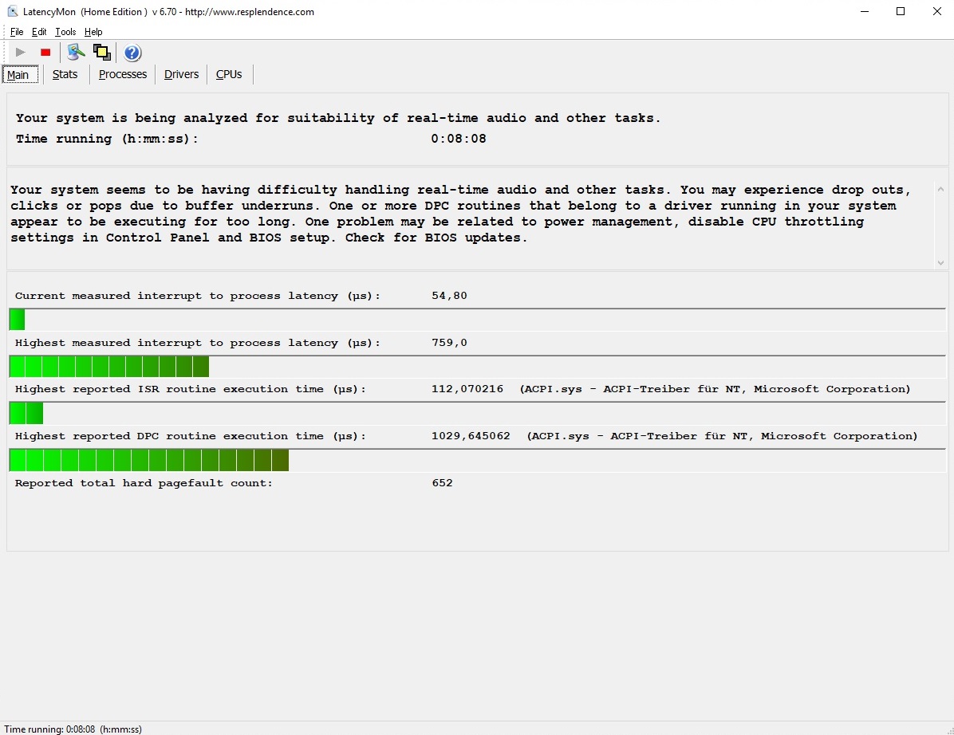
Task: Open the File menu
Action: coord(17,32)
